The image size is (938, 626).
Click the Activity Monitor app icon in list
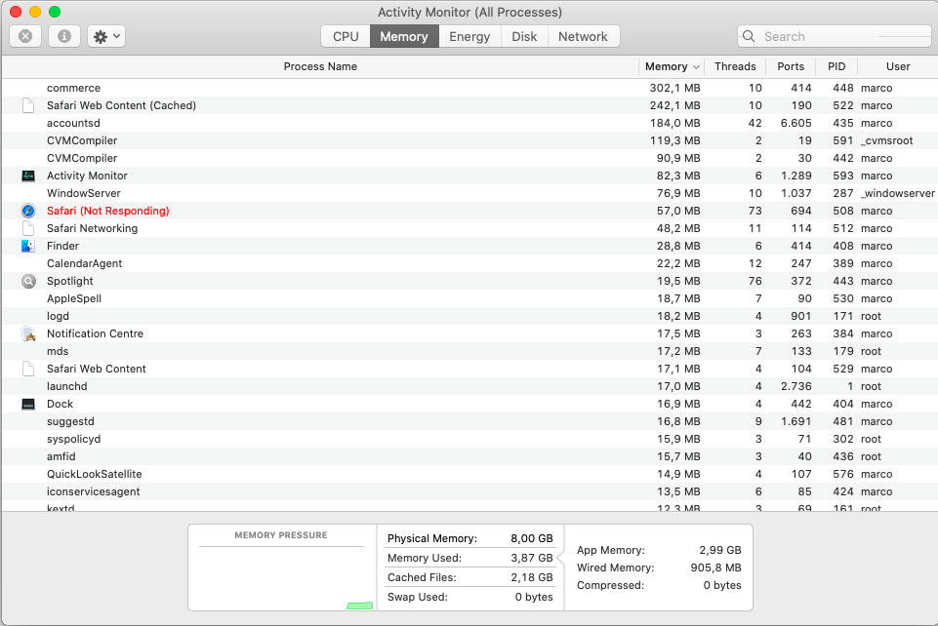[x=28, y=176]
